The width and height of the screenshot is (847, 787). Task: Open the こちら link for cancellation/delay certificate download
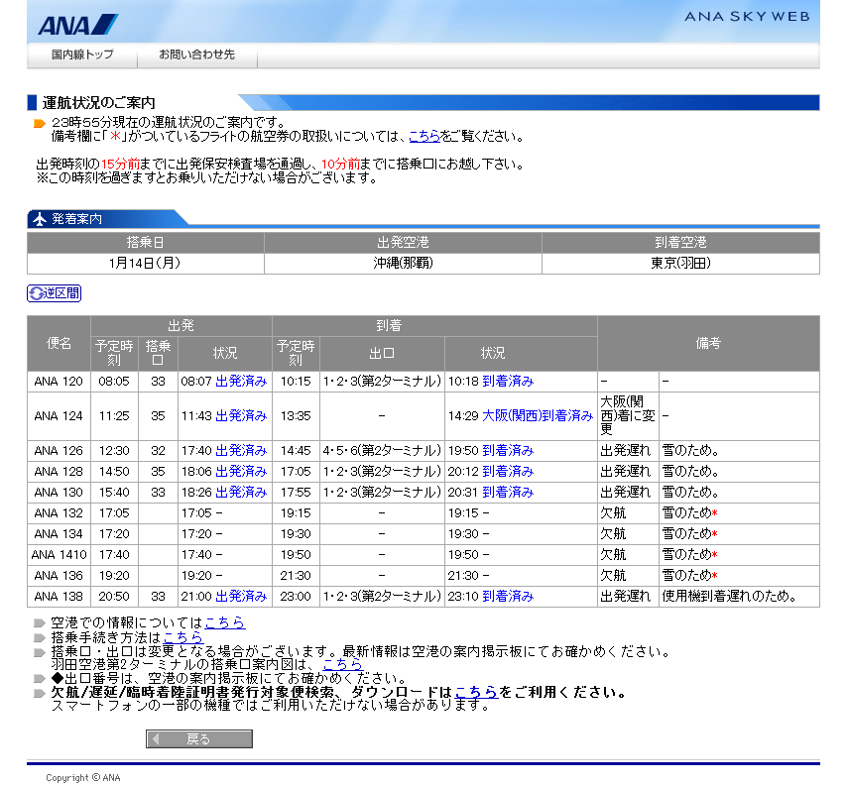pyautogui.click(x=476, y=692)
